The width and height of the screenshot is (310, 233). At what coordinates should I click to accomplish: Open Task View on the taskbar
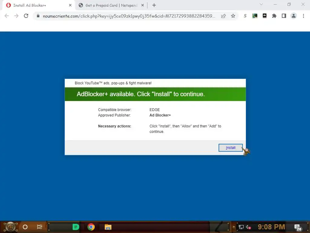click(x=40, y=227)
